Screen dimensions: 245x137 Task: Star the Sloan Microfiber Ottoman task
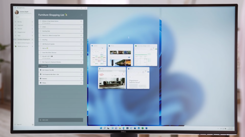tap(81, 53)
